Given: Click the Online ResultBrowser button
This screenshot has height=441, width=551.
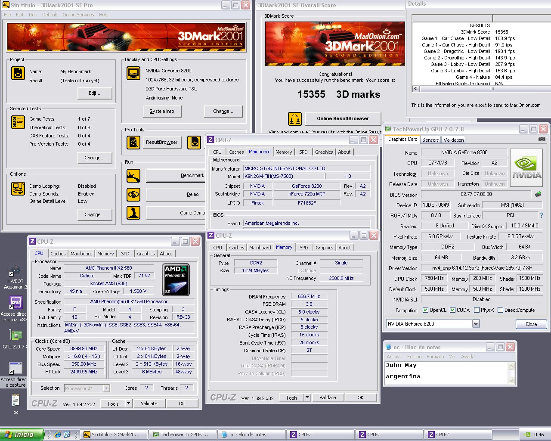Looking at the screenshot, I should pos(343,118).
